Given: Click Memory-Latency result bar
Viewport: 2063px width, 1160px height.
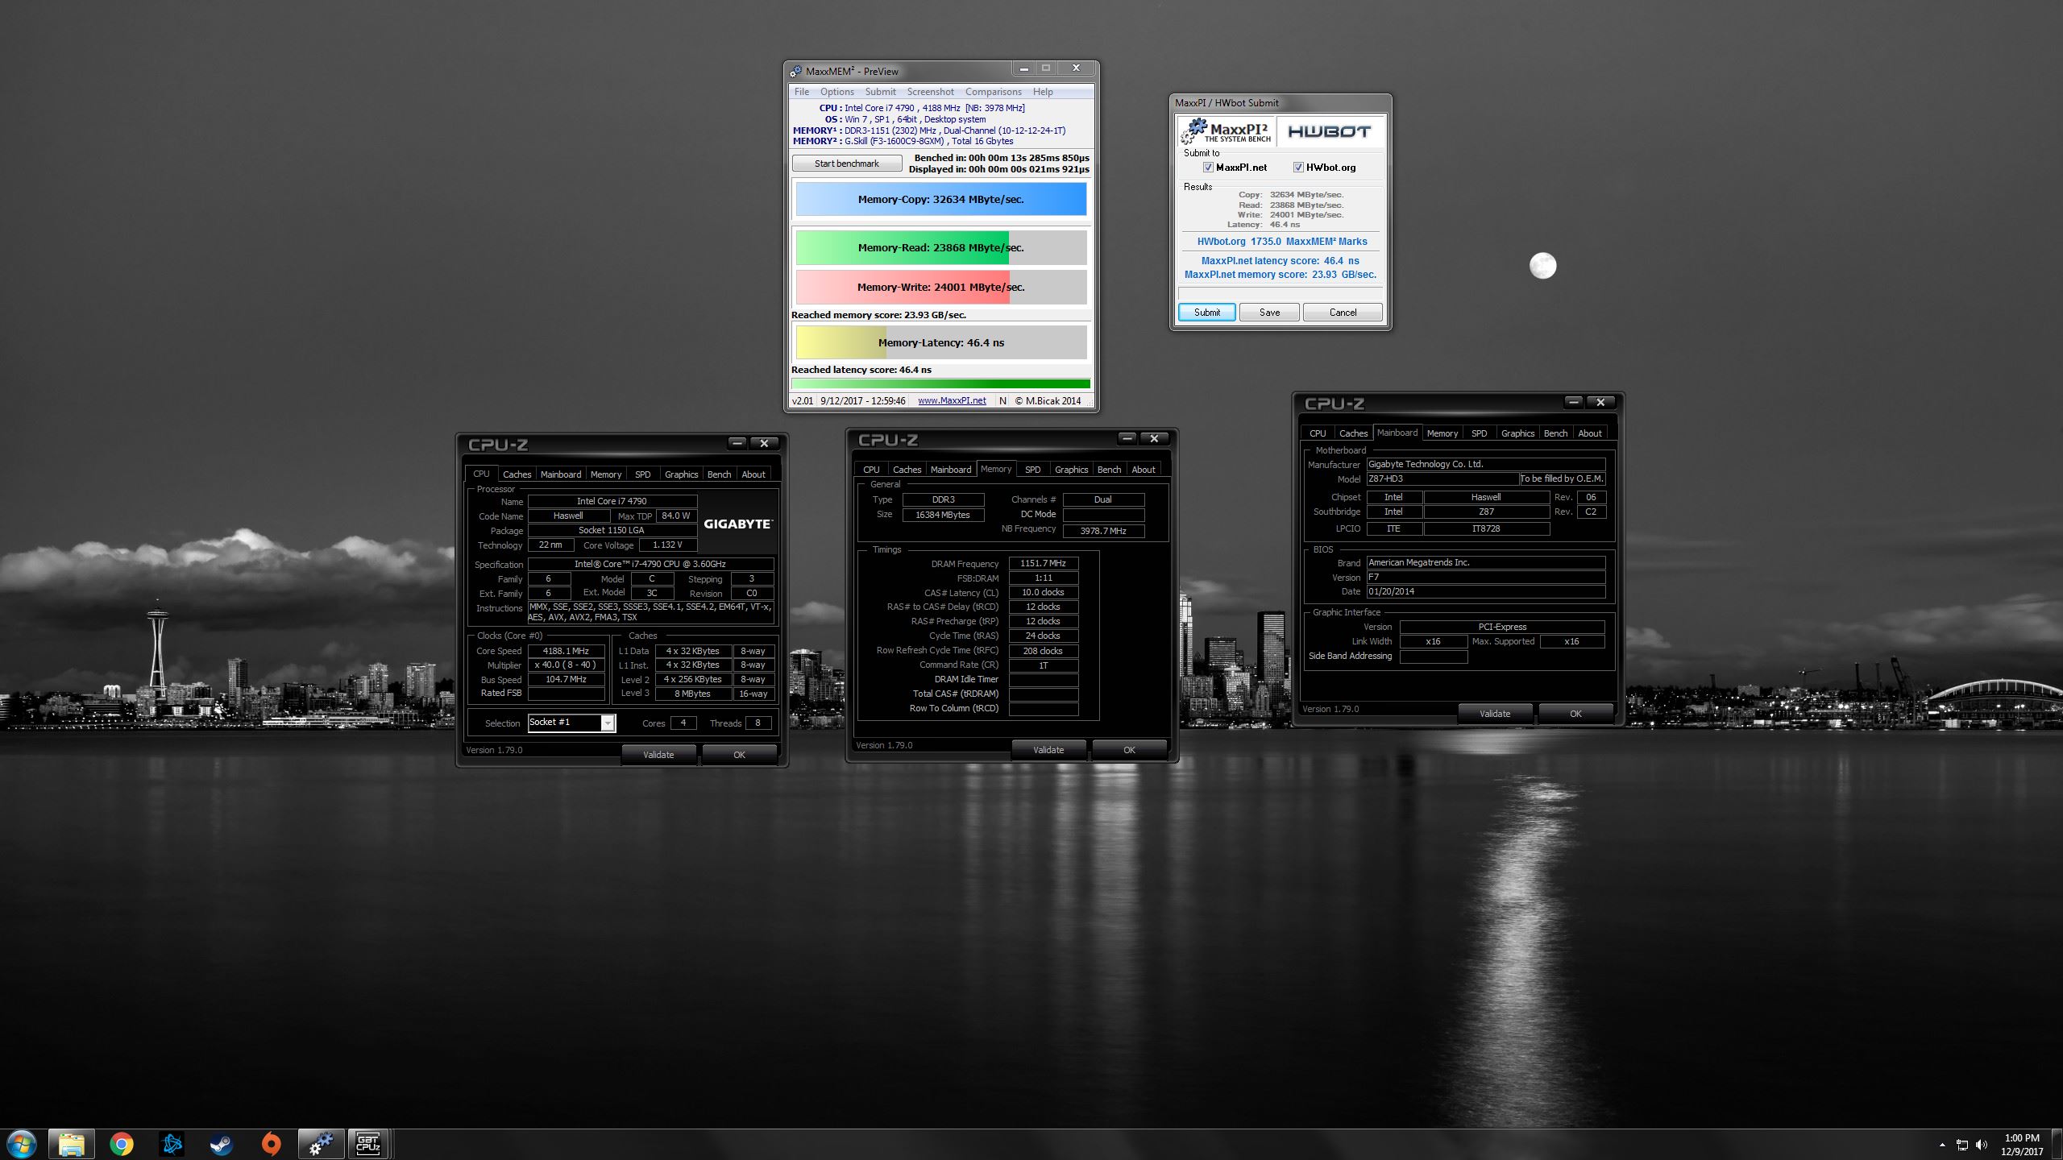Looking at the screenshot, I should [940, 342].
